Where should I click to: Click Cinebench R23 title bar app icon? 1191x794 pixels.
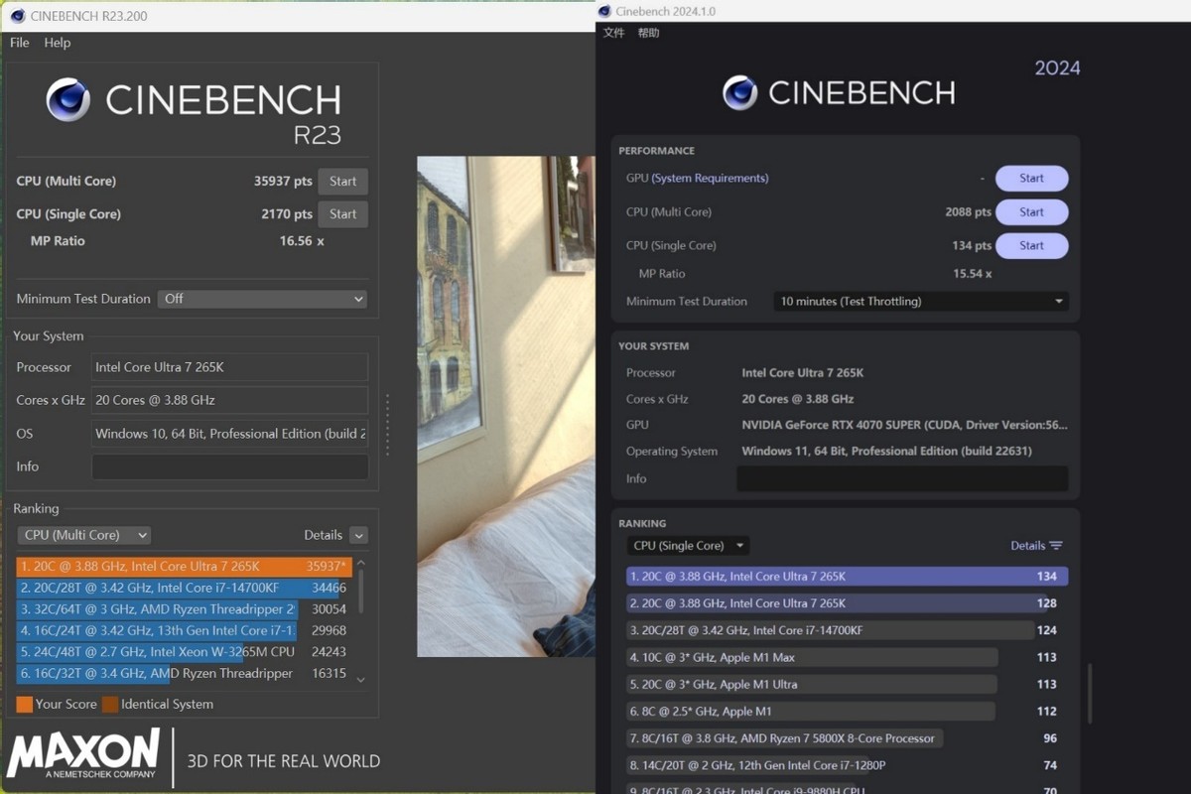[17, 16]
